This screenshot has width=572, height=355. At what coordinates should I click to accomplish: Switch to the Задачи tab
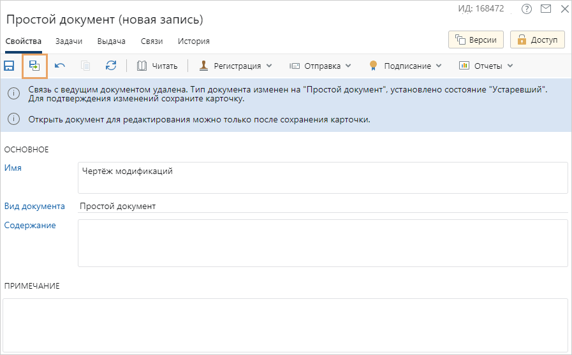pyautogui.click(x=69, y=41)
